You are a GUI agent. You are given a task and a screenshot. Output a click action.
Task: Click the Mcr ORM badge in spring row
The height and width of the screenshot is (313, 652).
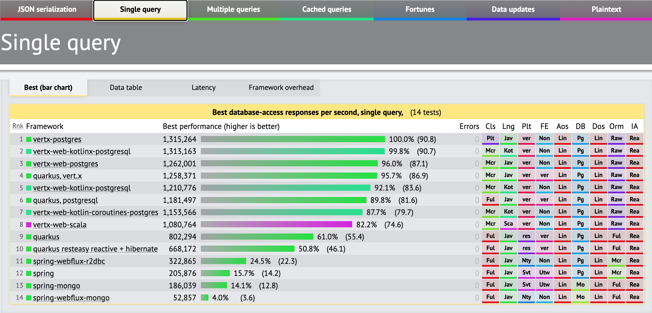[x=616, y=273]
